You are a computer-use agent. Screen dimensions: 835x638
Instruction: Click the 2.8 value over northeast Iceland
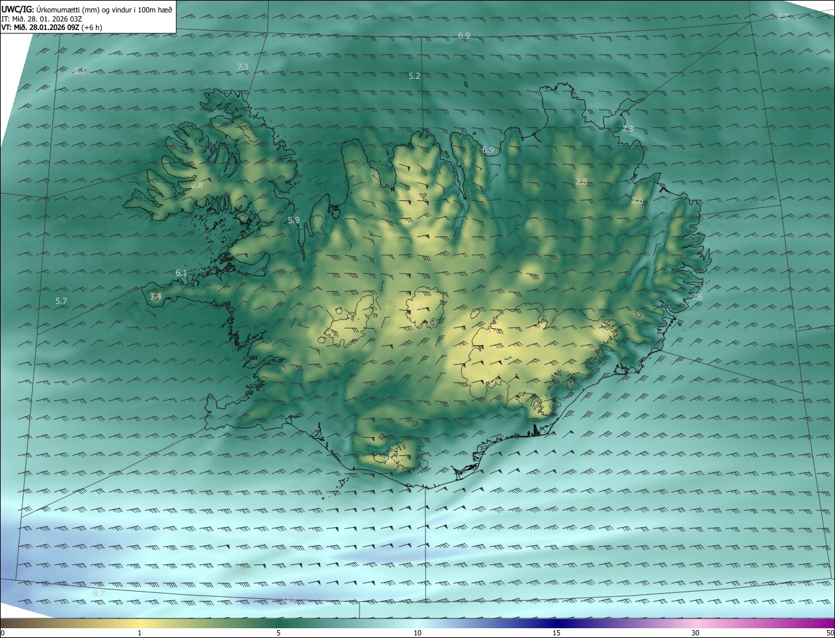click(x=581, y=181)
